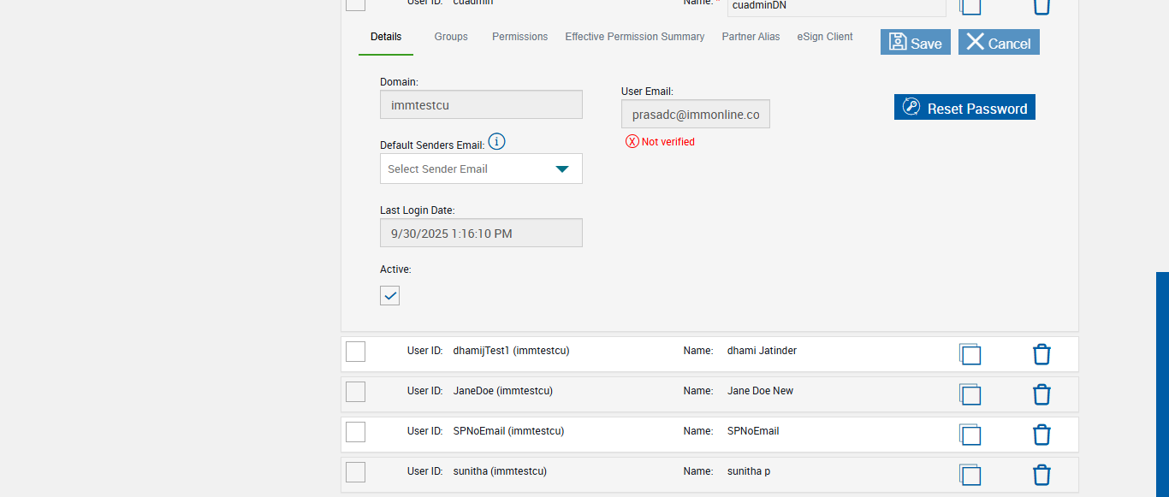Click the Default Senders Email info icon

pyautogui.click(x=496, y=142)
